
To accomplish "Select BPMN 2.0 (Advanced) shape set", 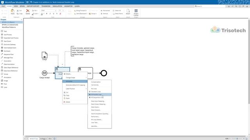I will click(x=10, y=25).
